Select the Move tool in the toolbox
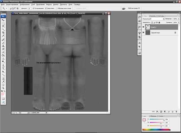 [x=3, y=20]
